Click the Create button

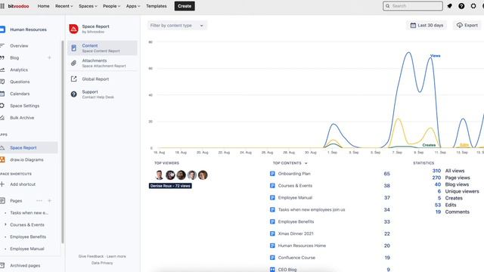pos(185,6)
